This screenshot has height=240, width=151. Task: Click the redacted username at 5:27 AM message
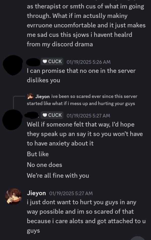(x=32, y=115)
